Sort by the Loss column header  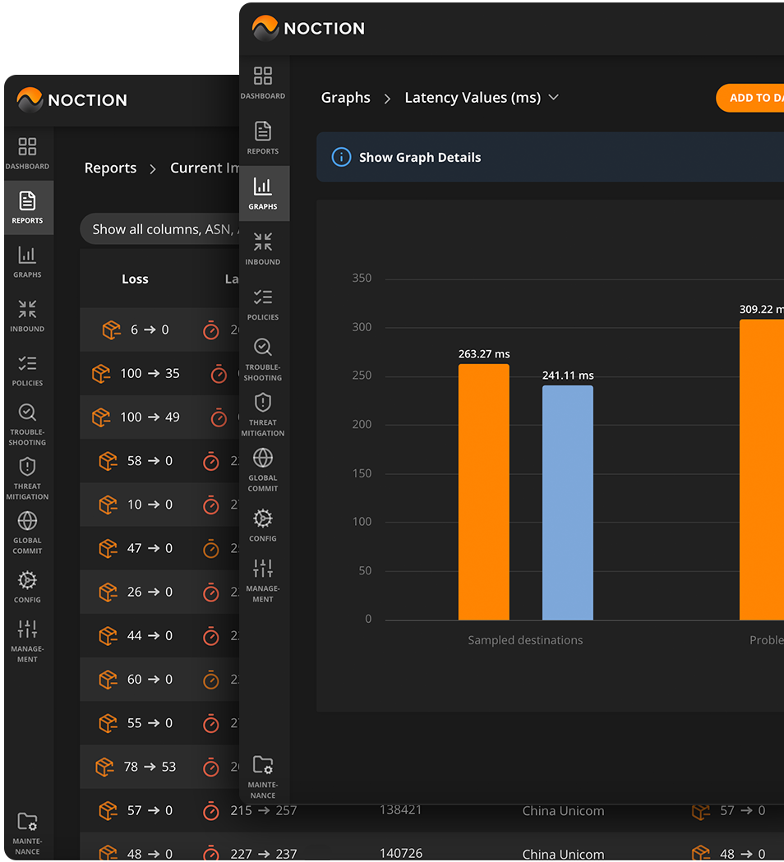(x=135, y=279)
